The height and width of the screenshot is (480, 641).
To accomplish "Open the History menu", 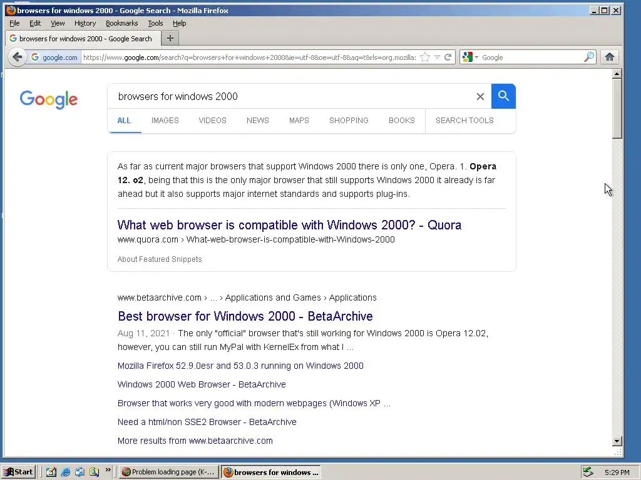I will [85, 23].
